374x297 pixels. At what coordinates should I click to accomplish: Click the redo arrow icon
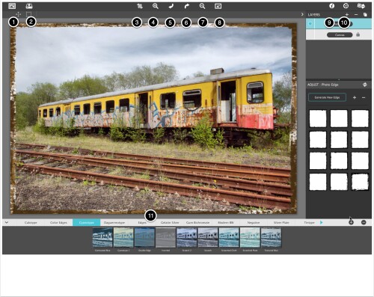187,6
